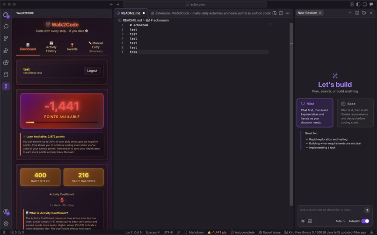Open the Extensions view
Image resolution: width=377 pixels, height=235 pixels.
point(6,63)
